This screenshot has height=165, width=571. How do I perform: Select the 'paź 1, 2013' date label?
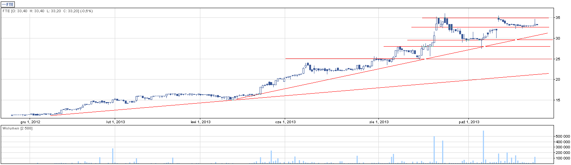[x=469, y=122]
